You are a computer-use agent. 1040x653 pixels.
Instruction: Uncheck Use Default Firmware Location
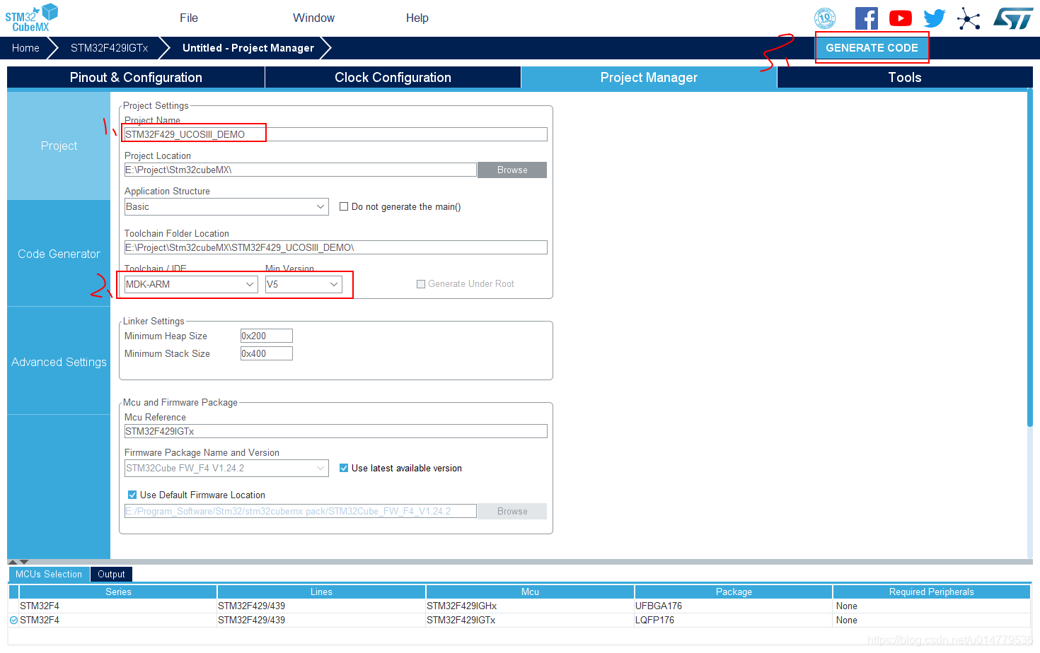(x=132, y=495)
